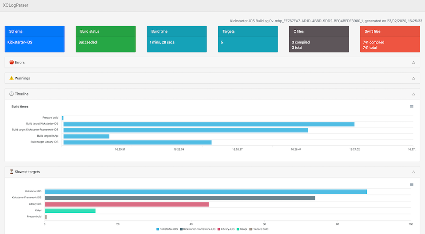Open the Build times chart hamburger menu
The image size is (425, 234).
[x=411, y=107]
